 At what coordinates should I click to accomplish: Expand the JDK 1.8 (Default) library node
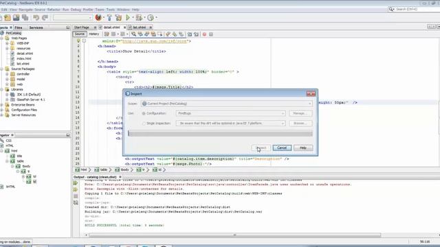point(7,95)
